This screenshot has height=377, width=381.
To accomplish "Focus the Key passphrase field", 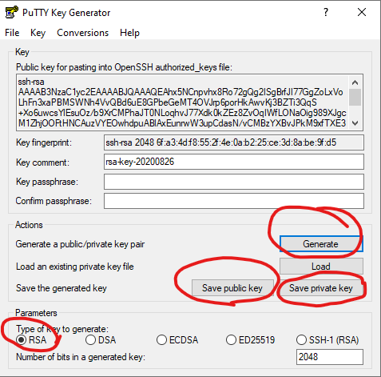I will click(x=234, y=182).
